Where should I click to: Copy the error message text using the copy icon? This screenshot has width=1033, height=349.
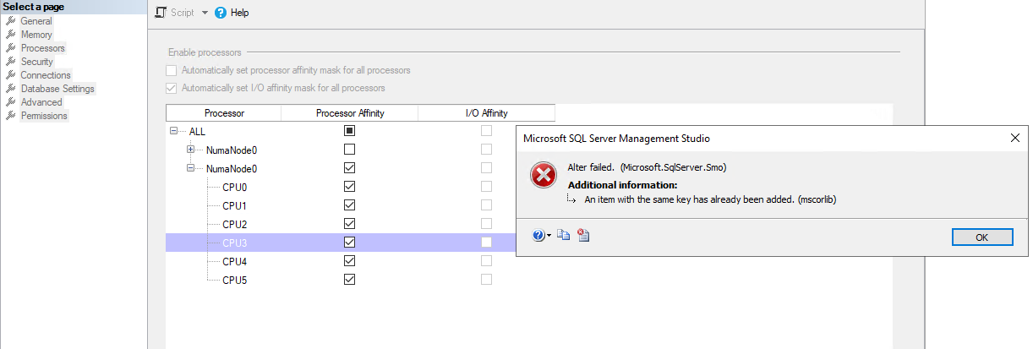pos(564,236)
